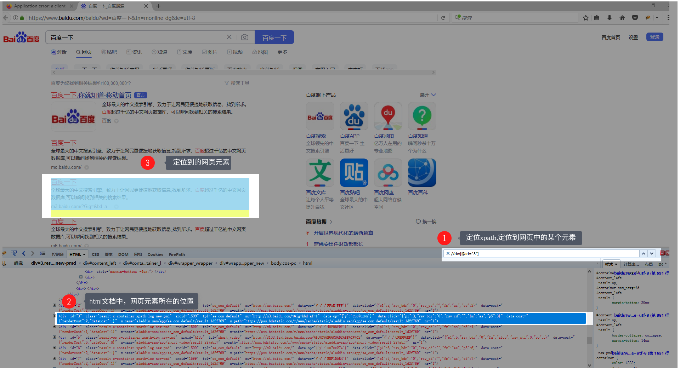
Task: Clear the Baidu search box text
Action: pyautogui.click(x=229, y=37)
